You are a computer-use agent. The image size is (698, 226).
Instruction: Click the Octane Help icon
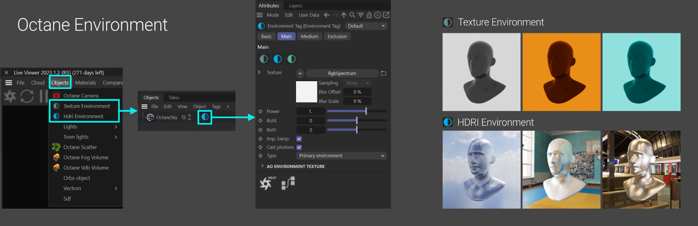point(266,183)
